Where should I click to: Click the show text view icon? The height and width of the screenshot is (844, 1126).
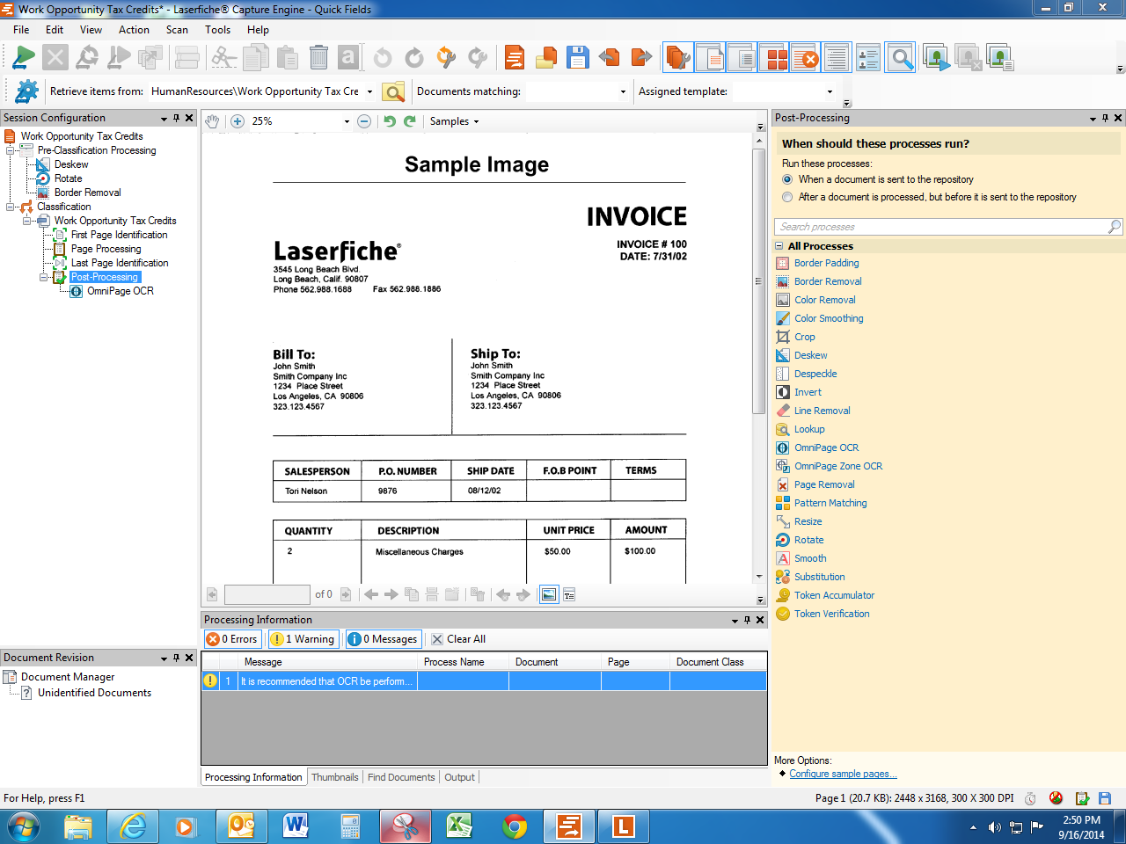pos(569,594)
